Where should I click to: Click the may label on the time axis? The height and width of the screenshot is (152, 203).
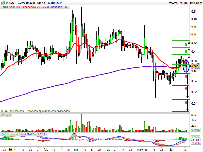[140, 150]
